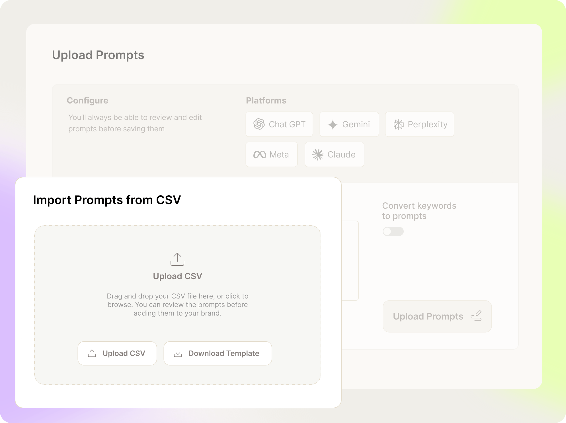
Task: Click the Upload CSV label inside the dropzone
Action: point(177,276)
